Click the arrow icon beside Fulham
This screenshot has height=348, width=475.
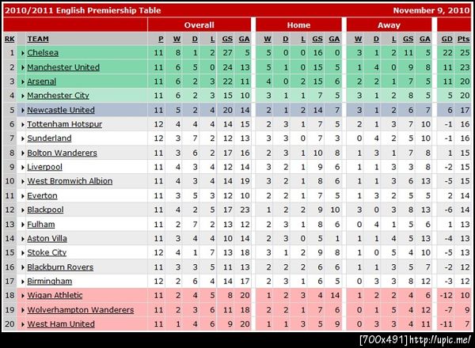[24, 225]
